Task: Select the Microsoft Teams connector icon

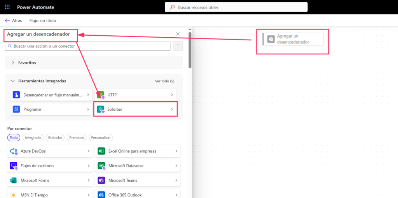Action: (102, 181)
